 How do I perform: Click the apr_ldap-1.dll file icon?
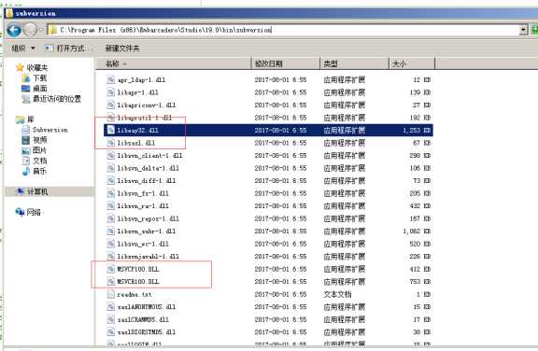tap(110, 80)
